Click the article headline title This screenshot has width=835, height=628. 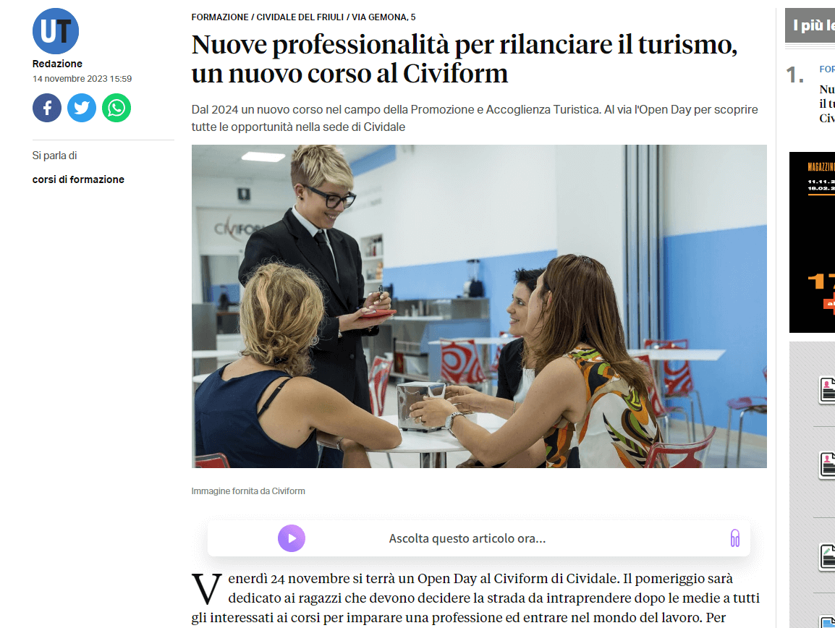click(465, 59)
